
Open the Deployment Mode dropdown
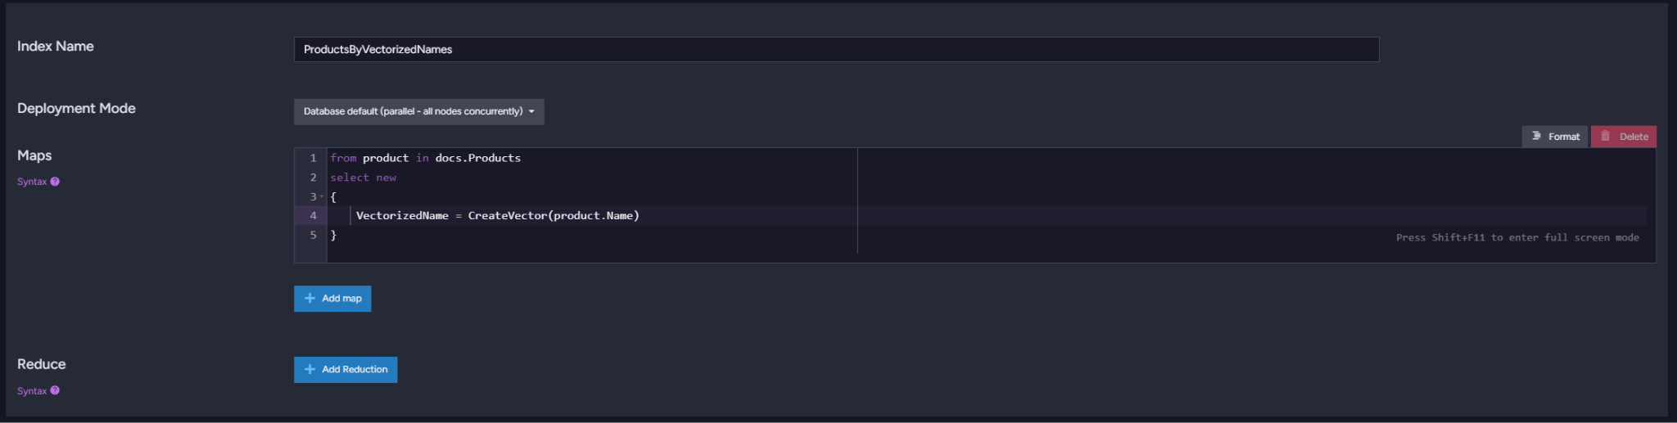[418, 111]
